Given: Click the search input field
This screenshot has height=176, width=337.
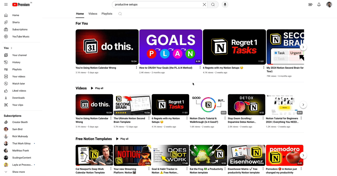Looking at the screenshot, I should (x=156, y=5).
